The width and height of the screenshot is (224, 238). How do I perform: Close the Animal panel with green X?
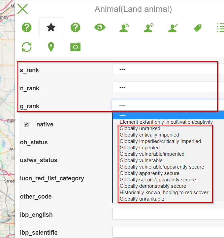tap(23, 9)
